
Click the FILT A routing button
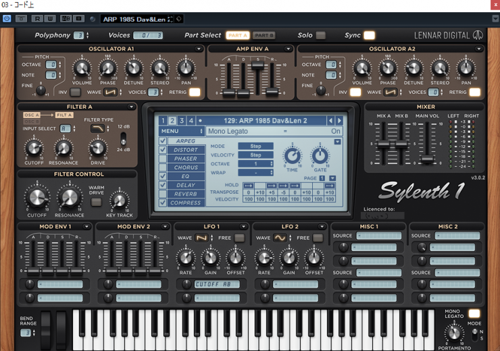pos(64,115)
